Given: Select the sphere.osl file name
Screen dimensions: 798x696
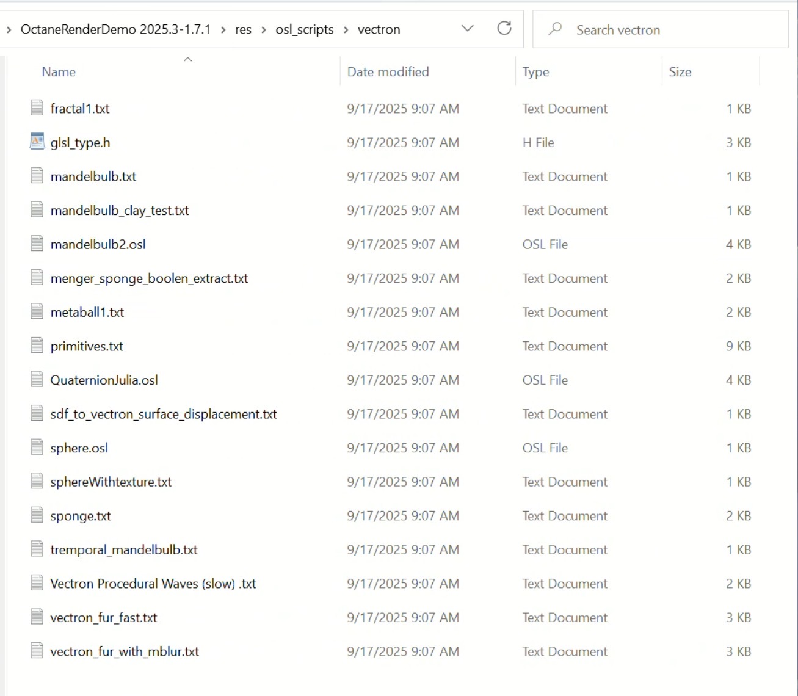Looking at the screenshot, I should [79, 448].
